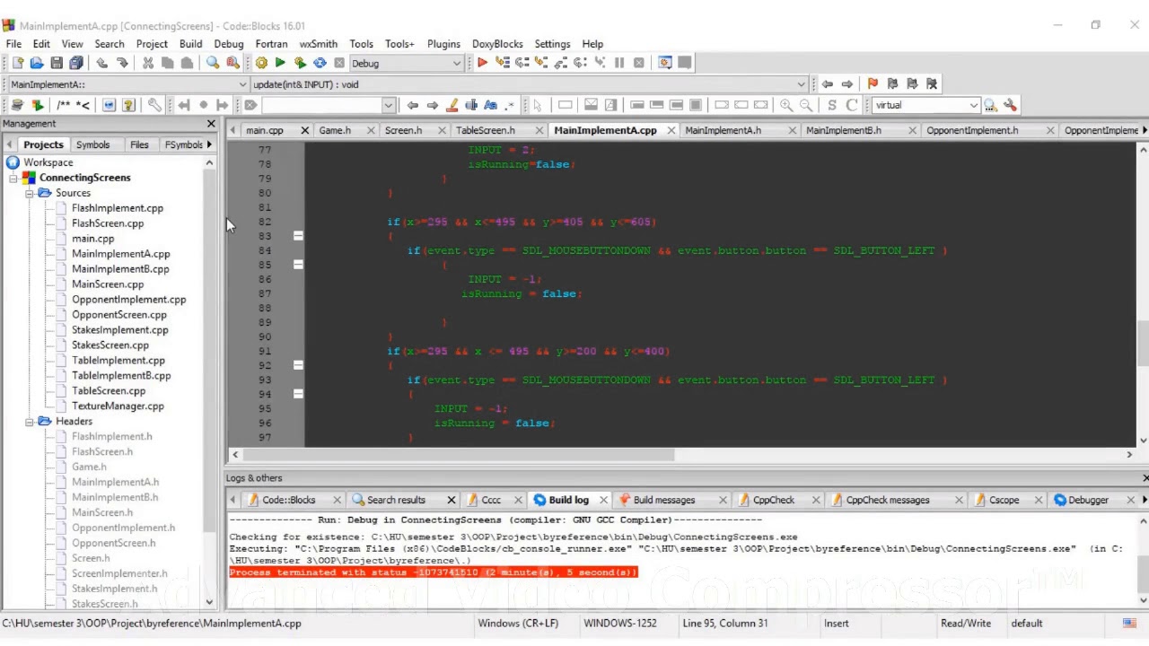Collapse the Sources folder in the project tree

30,193
